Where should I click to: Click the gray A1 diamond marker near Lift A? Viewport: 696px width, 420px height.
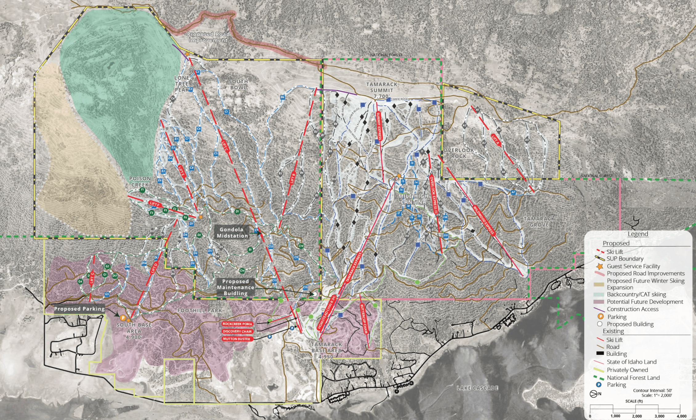[x=477, y=109]
